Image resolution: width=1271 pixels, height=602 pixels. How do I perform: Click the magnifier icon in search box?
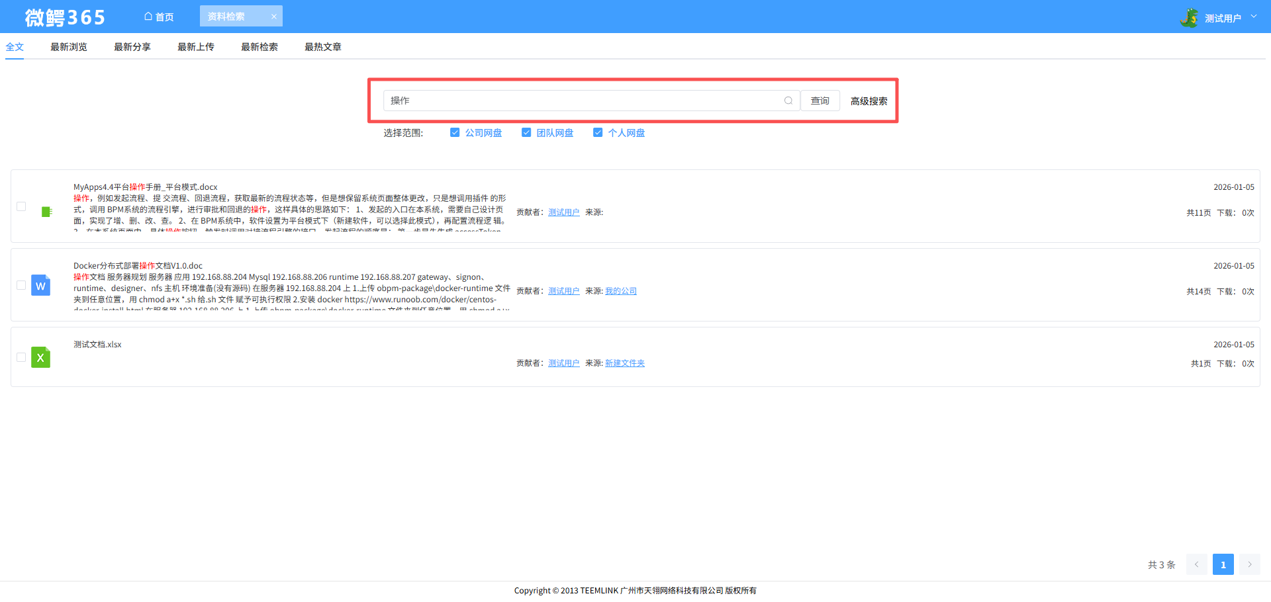[x=788, y=101]
